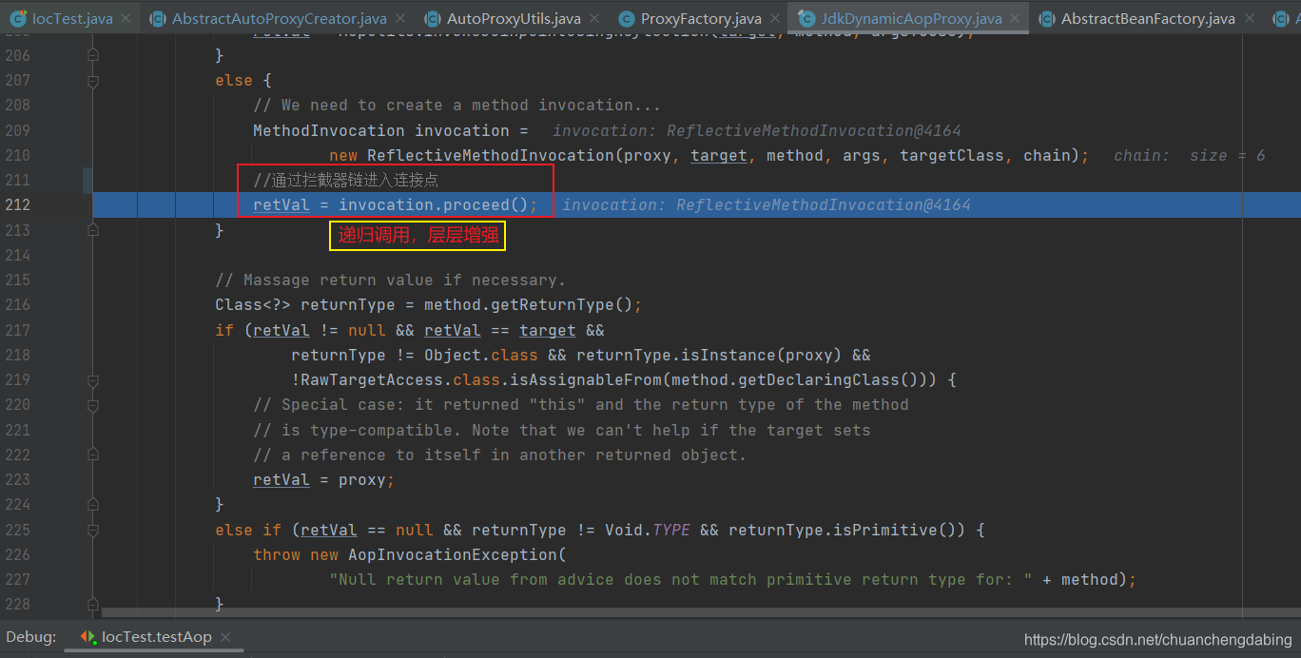Collapse code block at line 206 fold marker
The image size is (1301, 658).
point(92,55)
